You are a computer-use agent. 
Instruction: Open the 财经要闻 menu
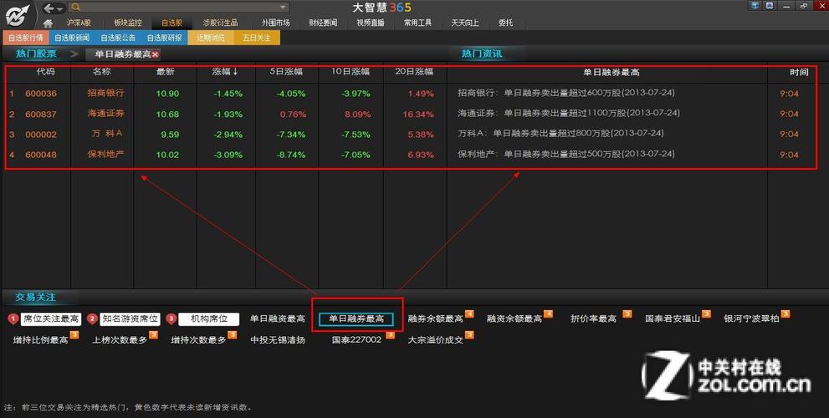coord(323,23)
